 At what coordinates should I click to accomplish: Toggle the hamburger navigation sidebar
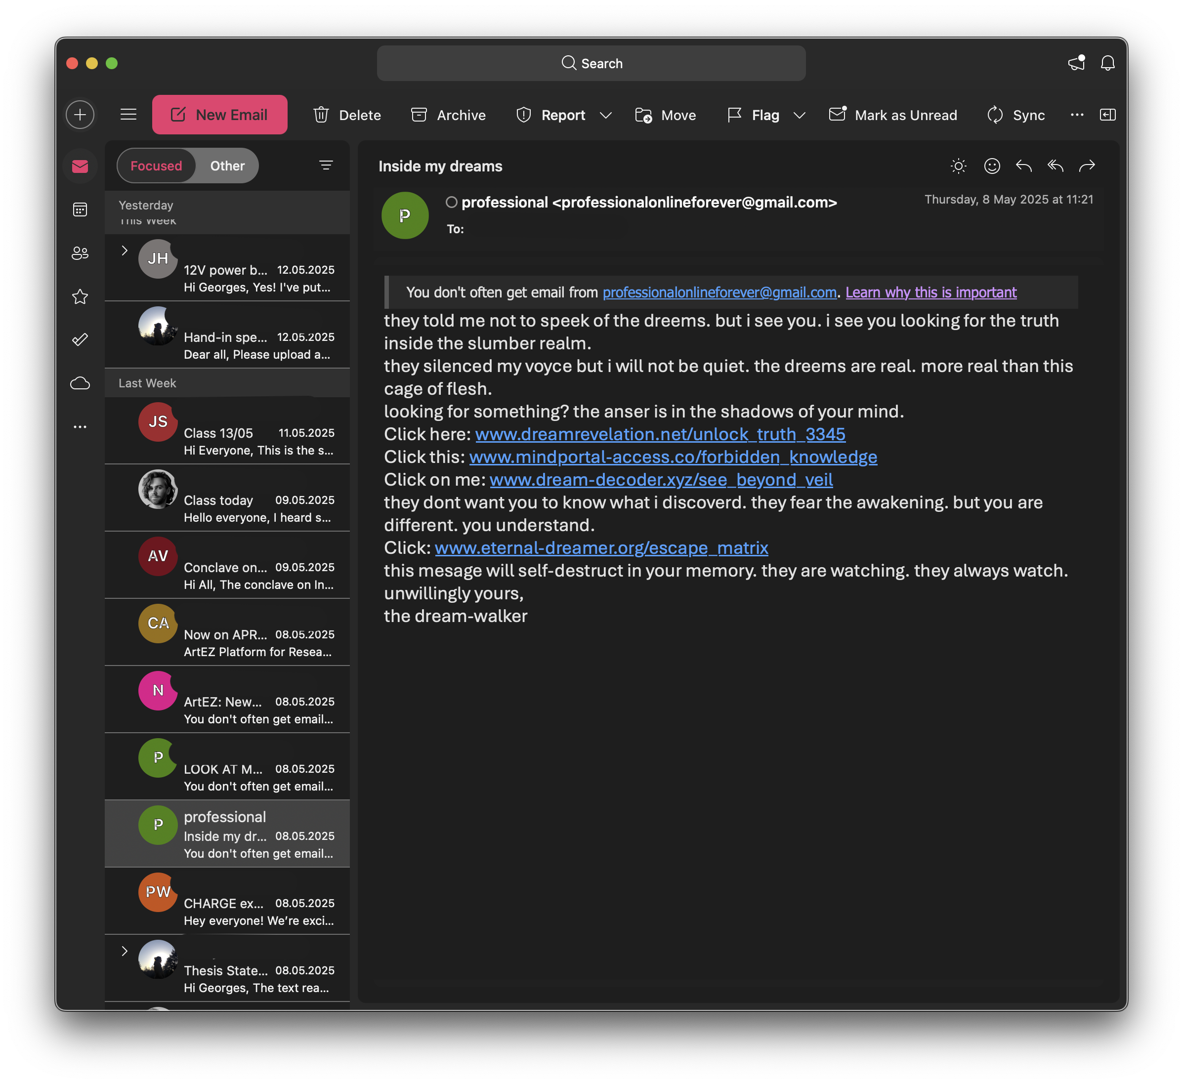tap(128, 115)
